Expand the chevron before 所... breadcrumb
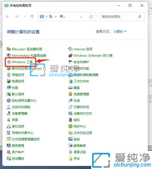 click(56, 17)
